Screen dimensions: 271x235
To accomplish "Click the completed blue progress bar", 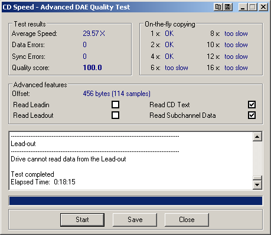I will 136,201.
